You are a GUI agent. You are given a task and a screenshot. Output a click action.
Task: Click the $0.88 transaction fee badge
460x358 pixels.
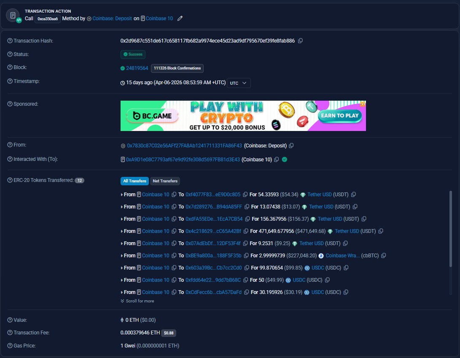(168, 333)
